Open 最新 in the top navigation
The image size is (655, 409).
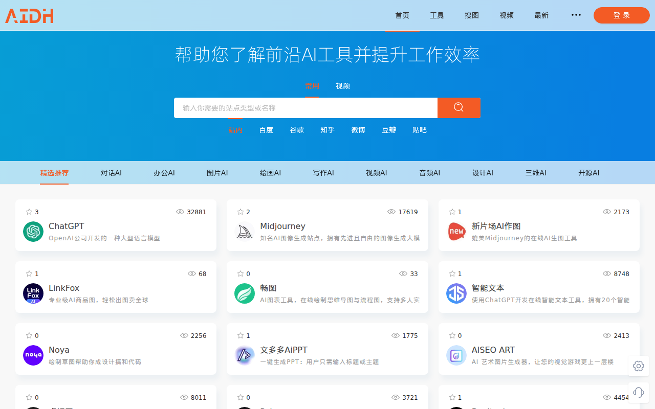click(x=541, y=15)
